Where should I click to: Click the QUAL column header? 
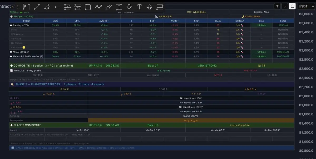(x=218, y=21)
